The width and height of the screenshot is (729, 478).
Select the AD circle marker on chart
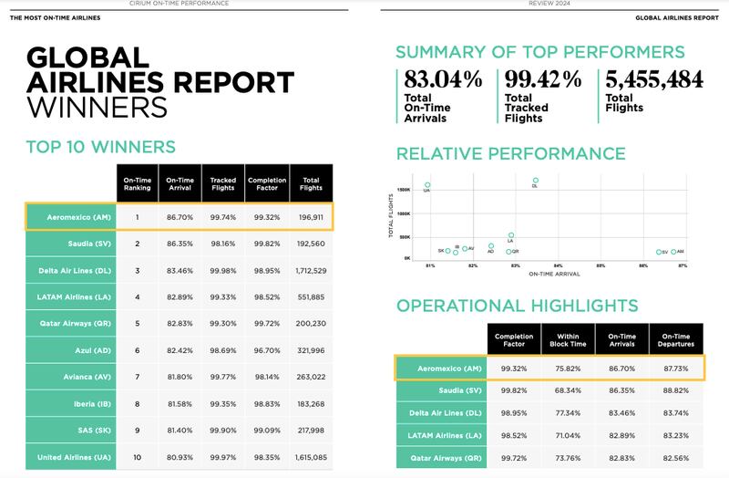coord(491,246)
